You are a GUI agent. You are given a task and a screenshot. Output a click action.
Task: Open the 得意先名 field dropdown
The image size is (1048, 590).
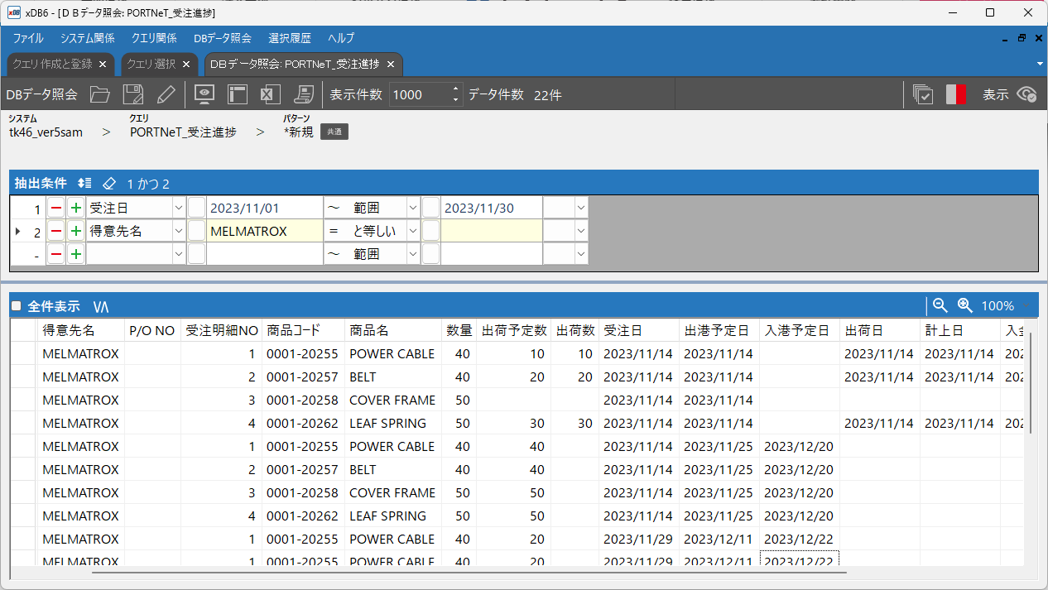click(x=178, y=231)
